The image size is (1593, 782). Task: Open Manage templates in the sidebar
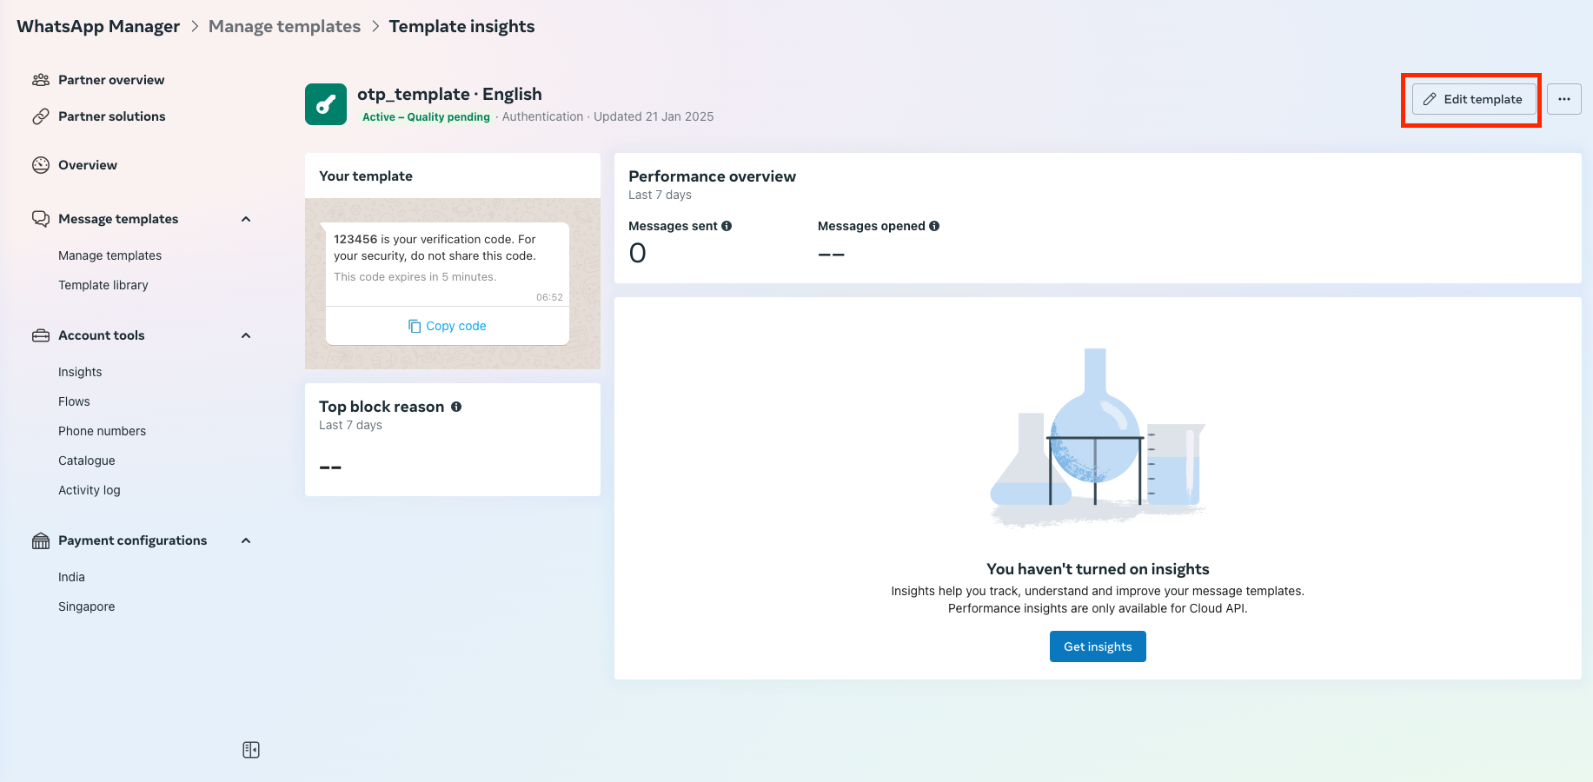(110, 255)
